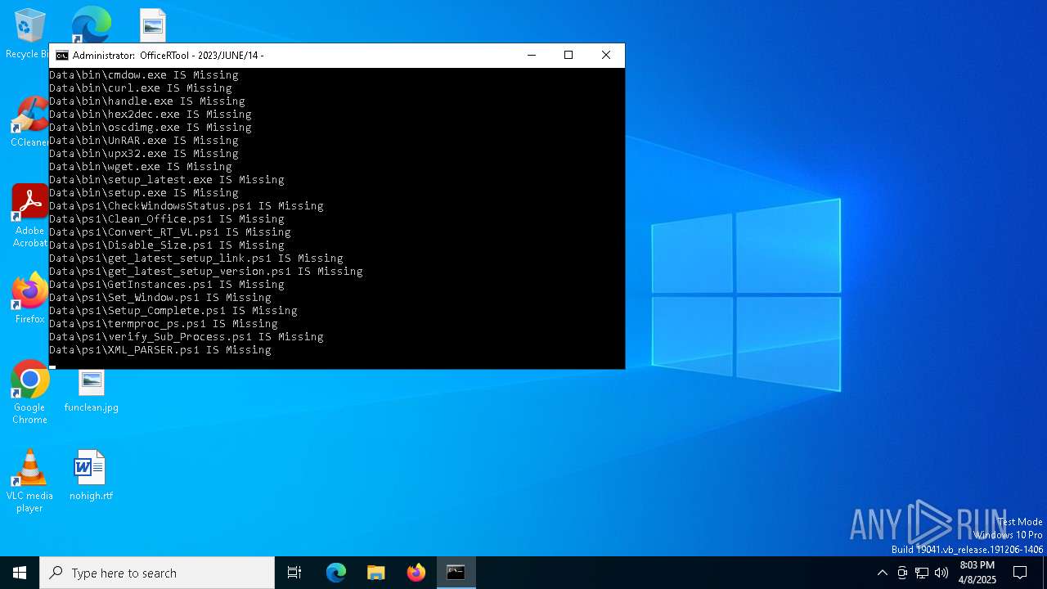Click the termproc_ps.ps1 IS Missing line

(x=164, y=324)
